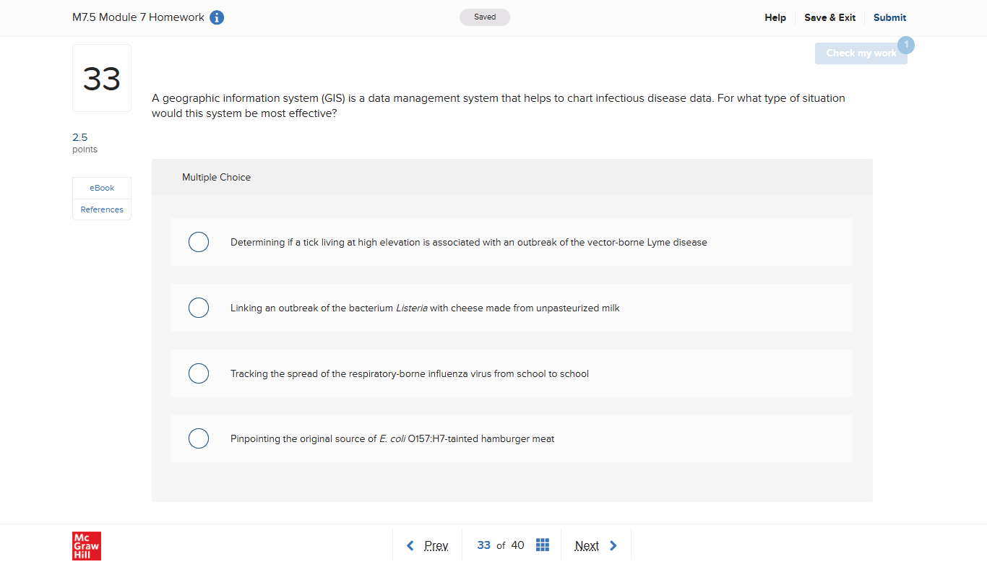Image resolution: width=987 pixels, height=567 pixels.
Task: Choose Save & Exit from the top bar
Action: (x=829, y=17)
